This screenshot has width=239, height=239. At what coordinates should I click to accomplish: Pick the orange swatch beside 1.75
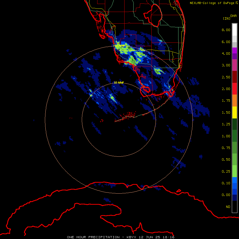[x=234, y=101]
